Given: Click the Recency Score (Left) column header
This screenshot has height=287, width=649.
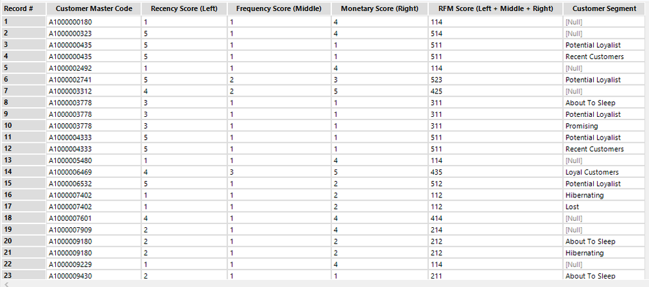Looking at the screenshot, I should (184, 8).
